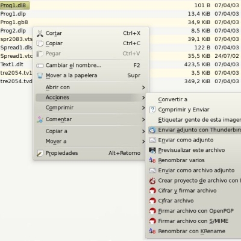Click the trash icon beside Mover a la papelera
This screenshot has height=241, width=241.
point(40,76)
